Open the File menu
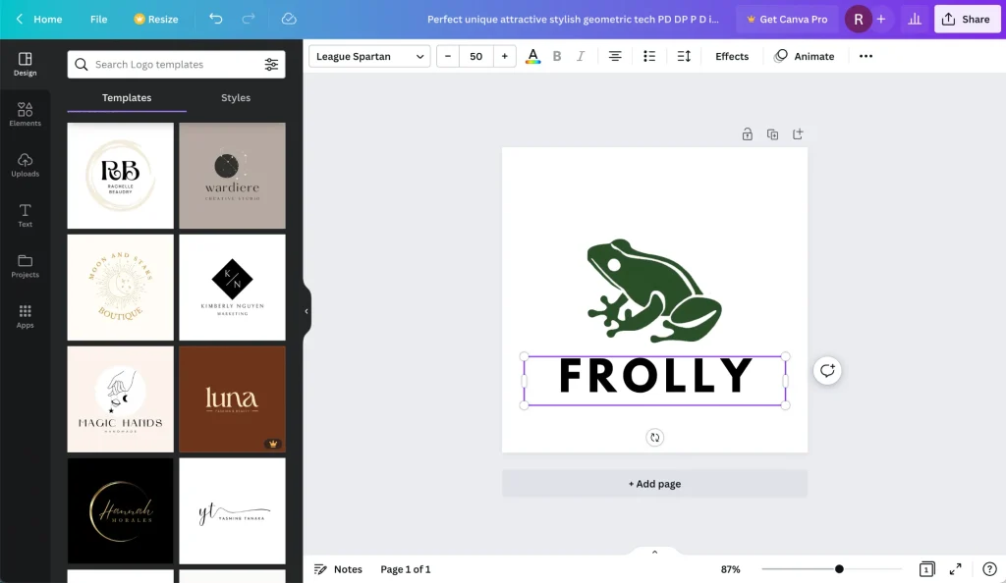This screenshot has width=1006, height=583. tap(98, 19)
